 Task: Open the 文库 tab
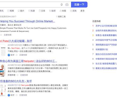coord(42,11)
